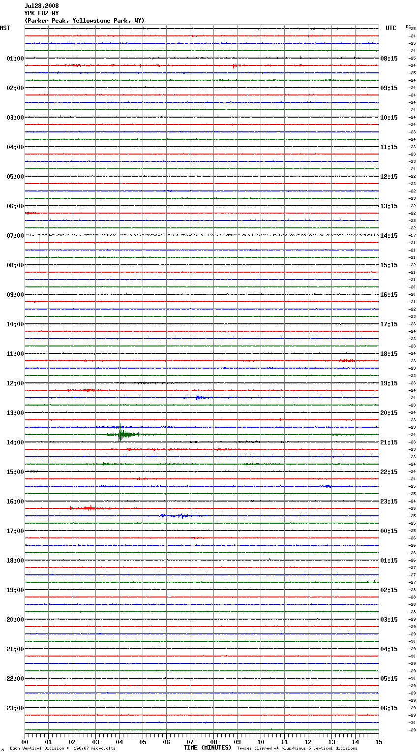The width and height of the screenshot is (418, 755).
Task: Click the 08:15 UTC time label
Action: 389,59
